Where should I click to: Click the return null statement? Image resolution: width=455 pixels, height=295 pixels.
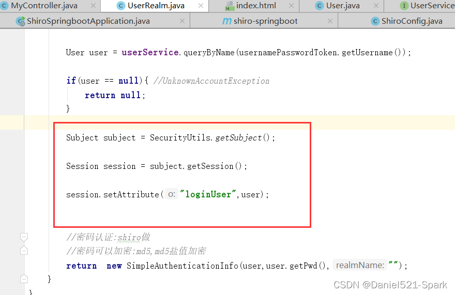(x=115, y=95)
